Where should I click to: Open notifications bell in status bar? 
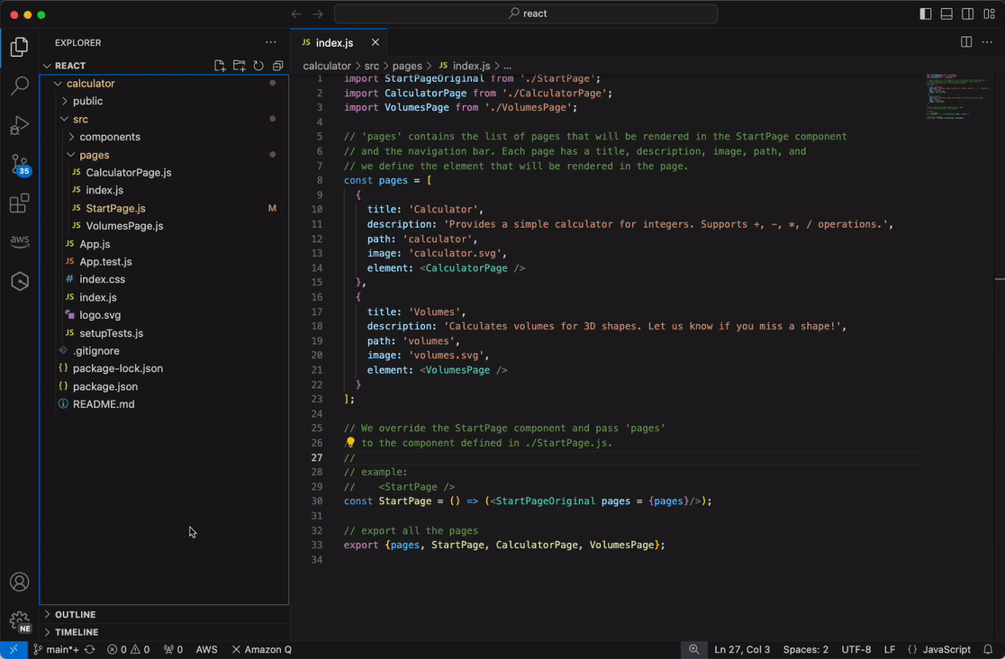point(988,649)
